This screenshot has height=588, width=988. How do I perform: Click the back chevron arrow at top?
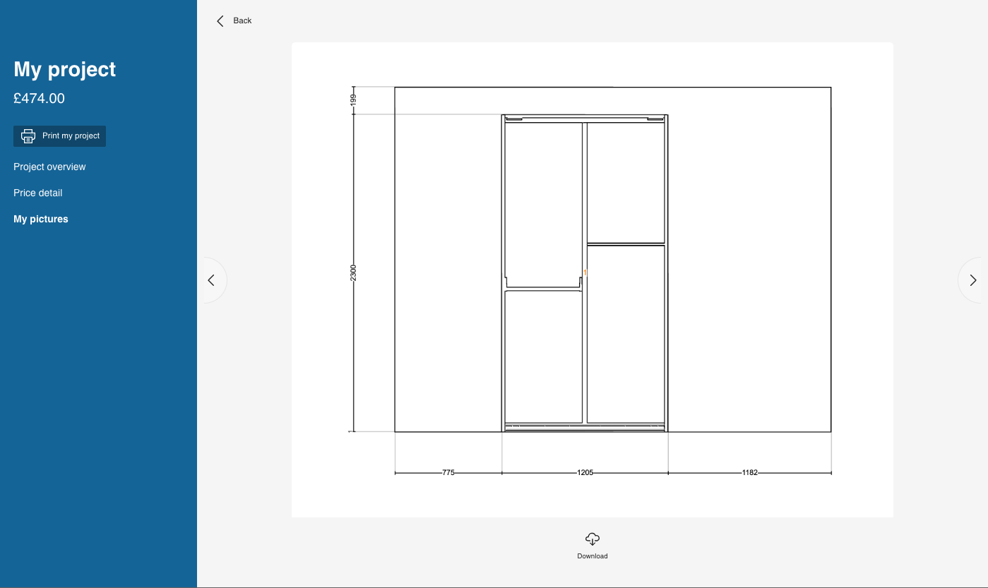tap(220, 20)
